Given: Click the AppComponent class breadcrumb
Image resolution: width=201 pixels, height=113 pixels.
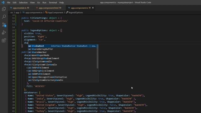Looking at the screenshot, I should coord(54,13).
